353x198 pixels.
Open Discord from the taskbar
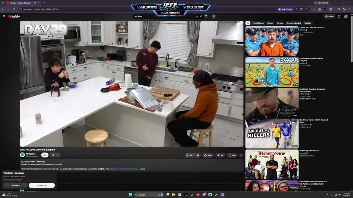click(204, 195)
